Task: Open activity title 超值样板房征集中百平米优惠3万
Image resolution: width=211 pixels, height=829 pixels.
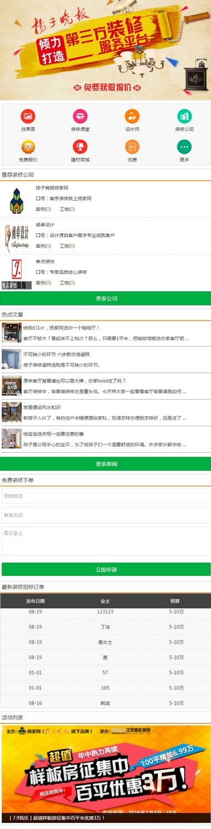Action: 57,818
